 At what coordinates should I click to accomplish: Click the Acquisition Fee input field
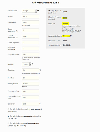click(x=30, y=55)
